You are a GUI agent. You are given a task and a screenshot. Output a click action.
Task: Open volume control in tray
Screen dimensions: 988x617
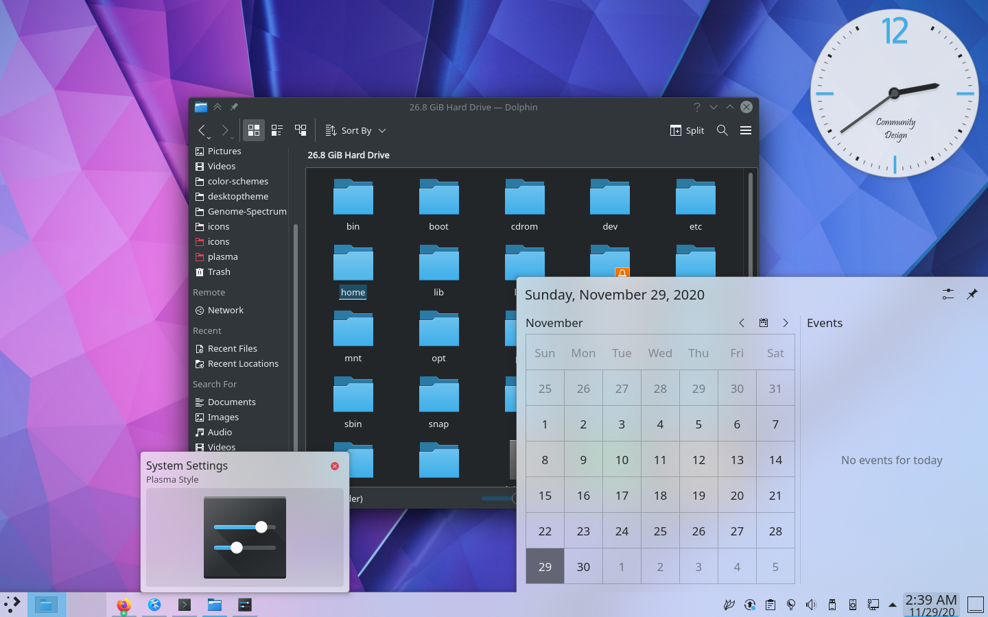811,605
